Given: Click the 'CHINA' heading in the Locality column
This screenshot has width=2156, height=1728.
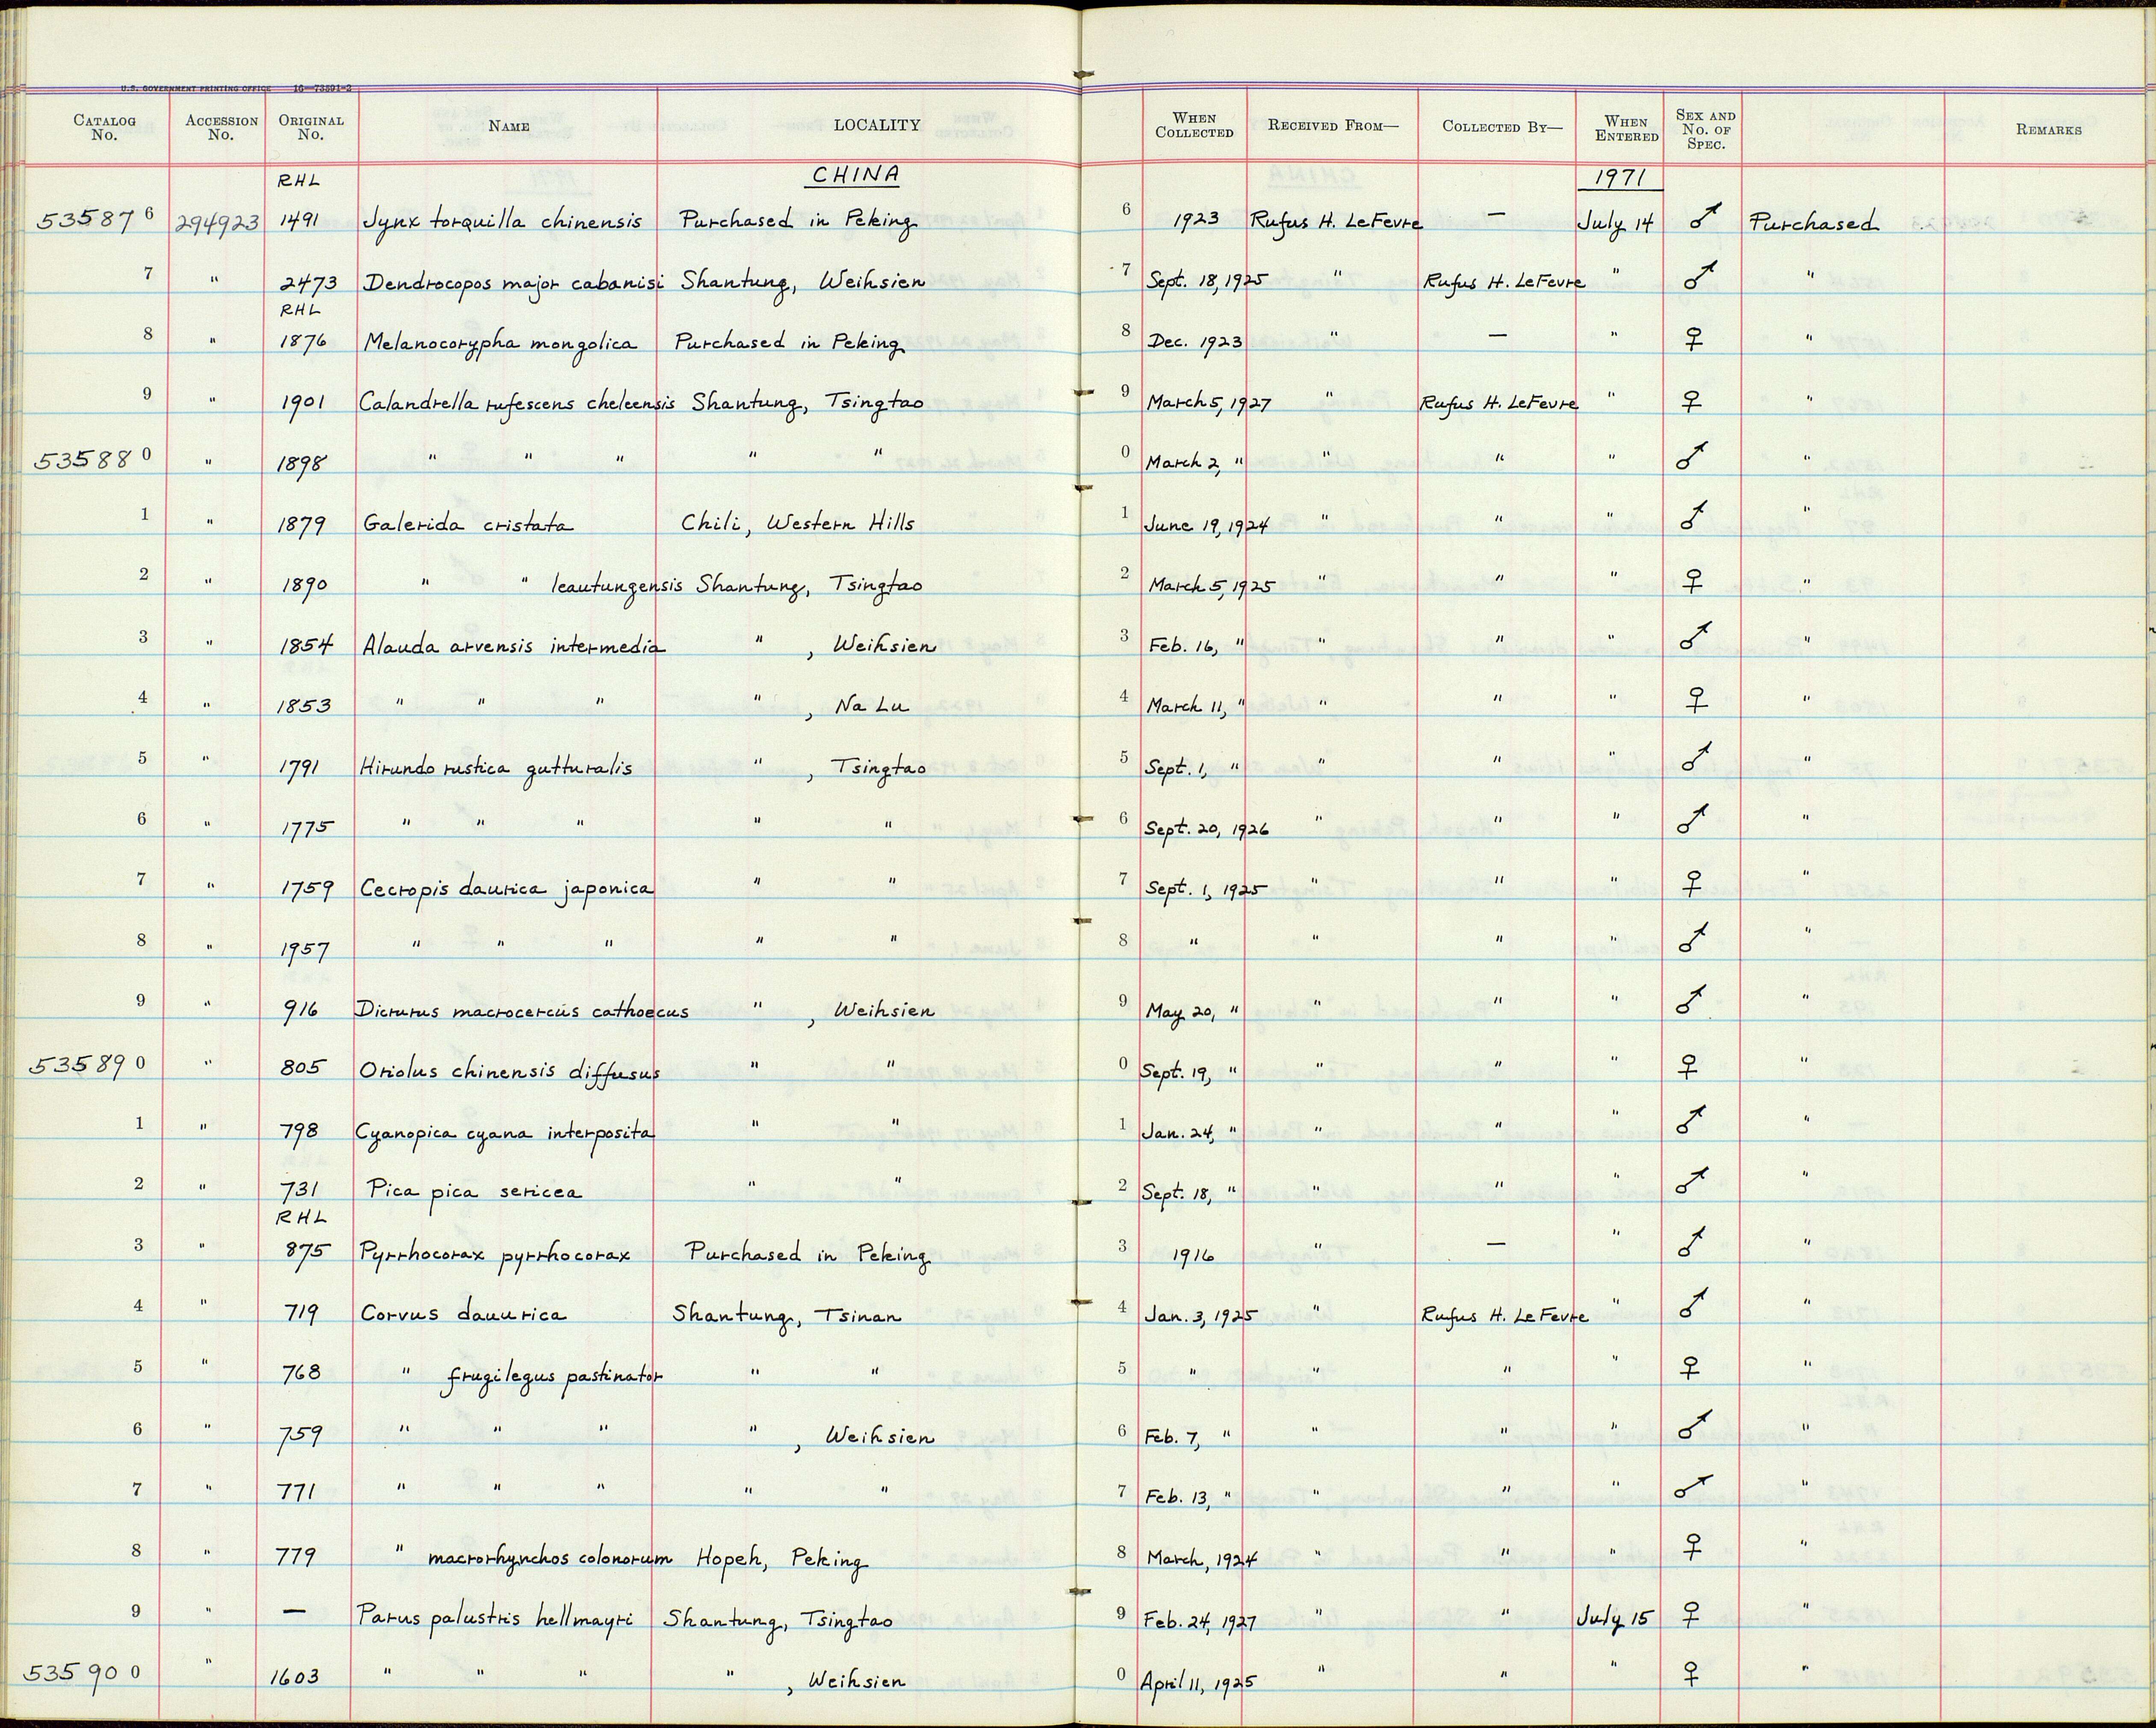Looking at the screenshot, I should click(x=854, y=175).
